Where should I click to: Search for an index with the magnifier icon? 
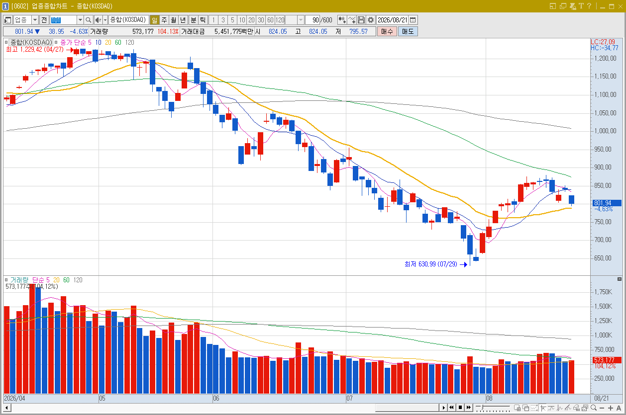88,20
